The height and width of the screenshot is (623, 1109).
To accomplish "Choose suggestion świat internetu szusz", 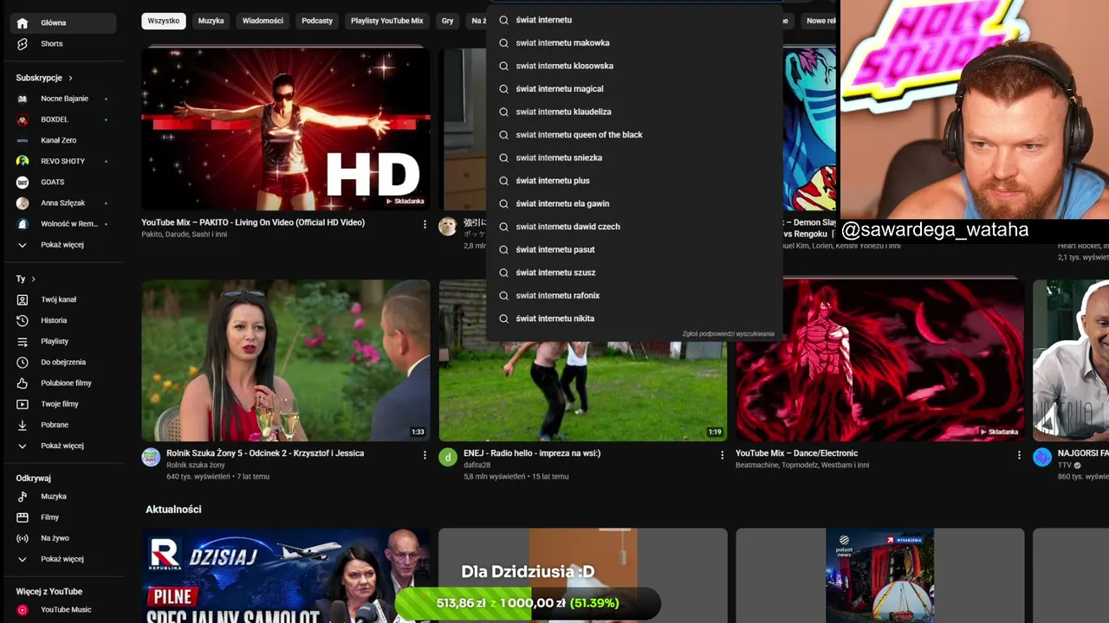I will (634, 273).
